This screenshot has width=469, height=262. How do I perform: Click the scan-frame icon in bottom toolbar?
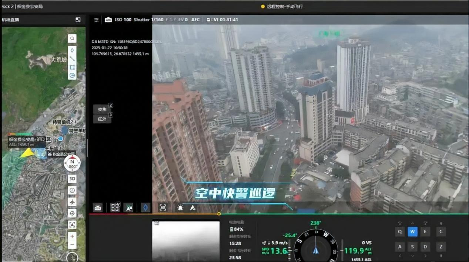pos(115,207)
